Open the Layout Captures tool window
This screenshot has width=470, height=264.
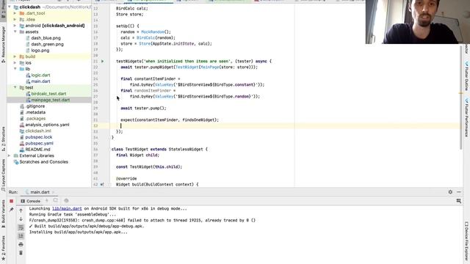coord(3,175)
